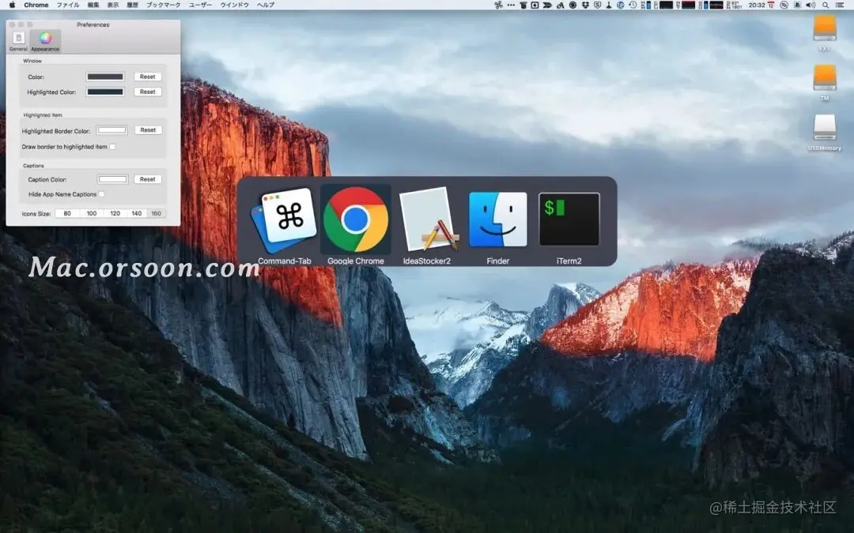The image size is (854, 533).
Task: Open the Window Color swatch
Action: pos(105,77)
